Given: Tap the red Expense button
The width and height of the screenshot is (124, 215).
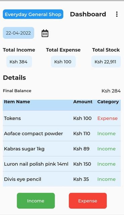Looking at the screenshot, I should [x=88, y=201].
